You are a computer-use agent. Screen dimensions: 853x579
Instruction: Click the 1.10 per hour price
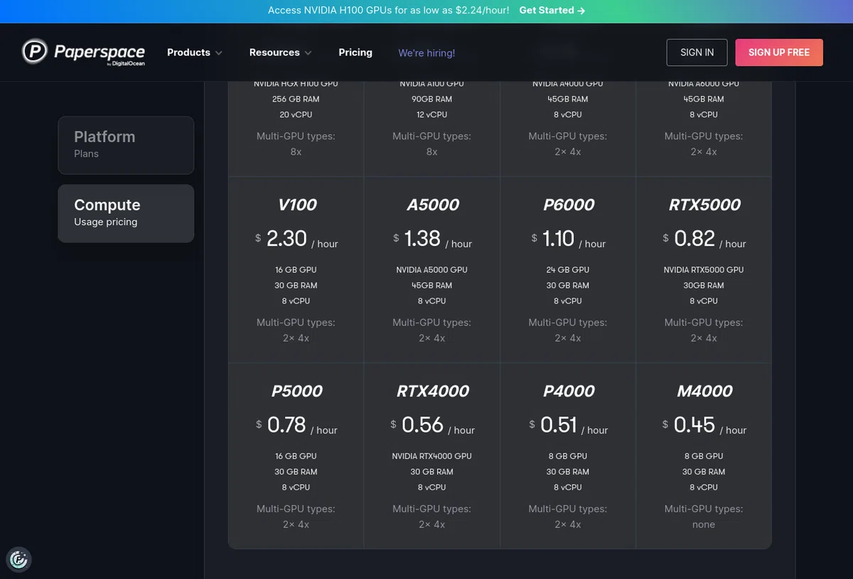pos(568,239)
